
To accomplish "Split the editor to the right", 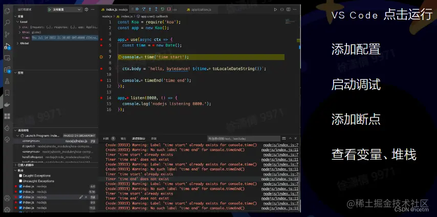I will click(289, 10).
